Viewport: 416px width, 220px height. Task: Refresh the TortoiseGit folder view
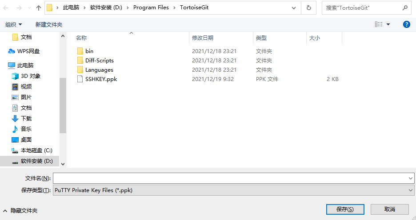(309, 8)
